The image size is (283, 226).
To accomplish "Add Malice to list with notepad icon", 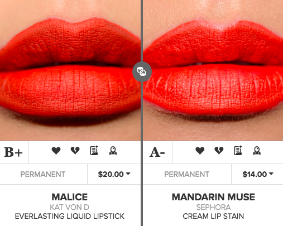I will point(94,151).
